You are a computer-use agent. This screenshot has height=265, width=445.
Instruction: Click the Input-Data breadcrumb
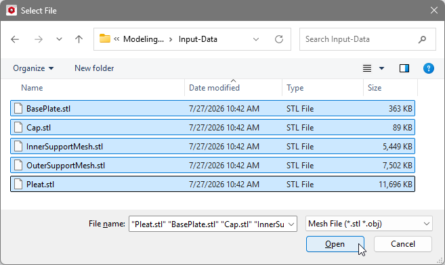198,39
